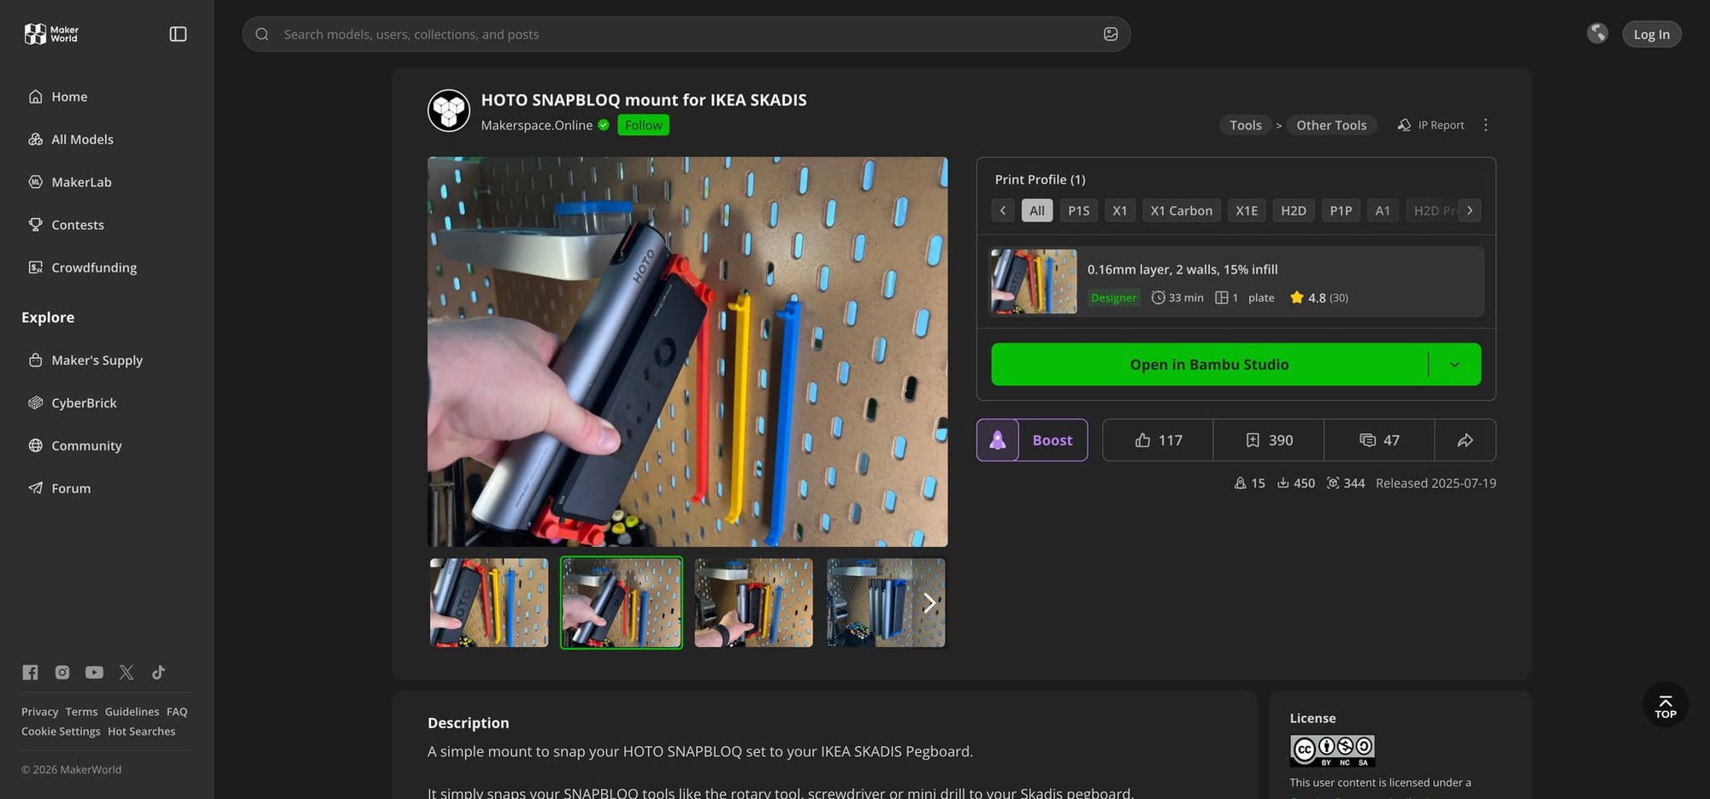Click the Log In button

(x=1651, y=34)
